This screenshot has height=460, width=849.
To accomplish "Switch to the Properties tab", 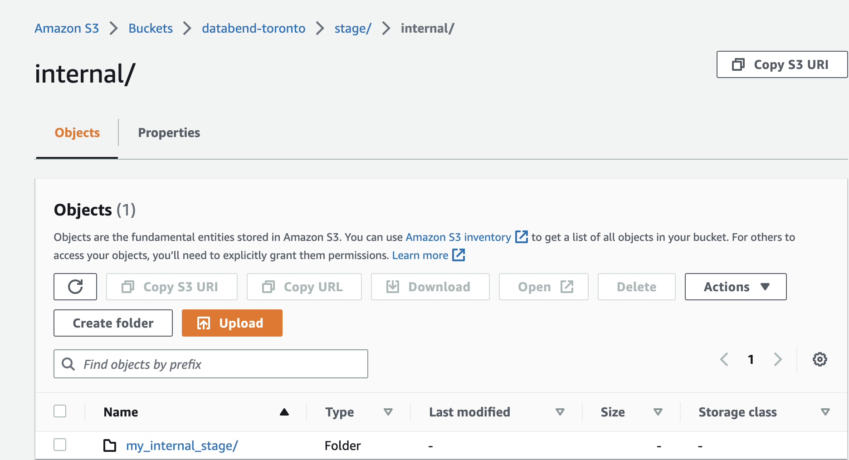I will pos(169,132).
